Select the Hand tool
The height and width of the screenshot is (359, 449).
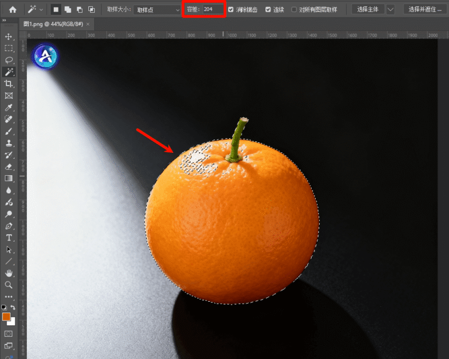tap(9, 273)
